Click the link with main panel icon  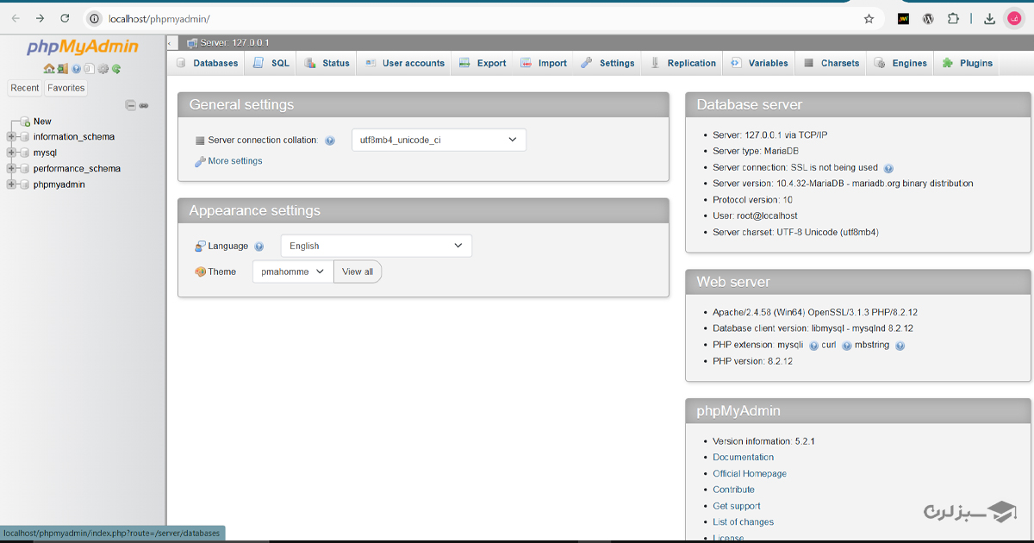click(x=144, y=105)
